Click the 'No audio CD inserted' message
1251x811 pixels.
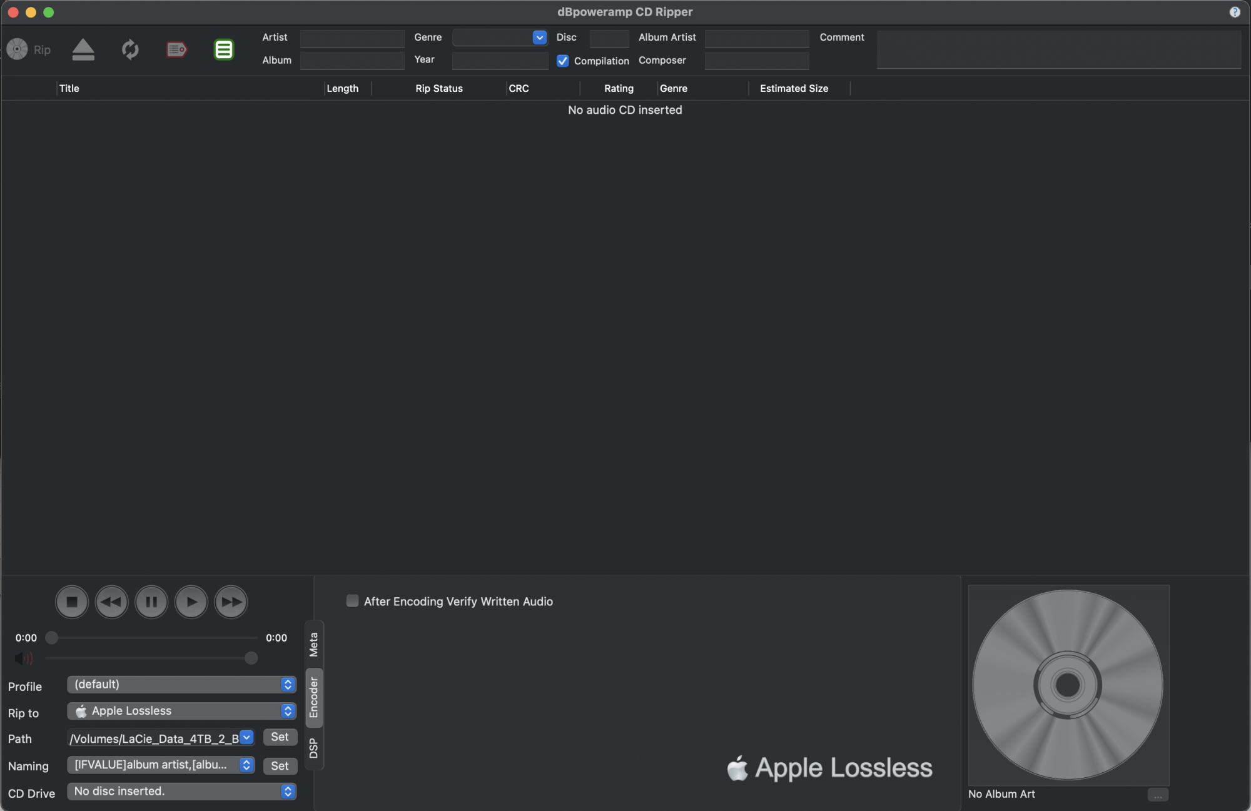tap(625, 110)
